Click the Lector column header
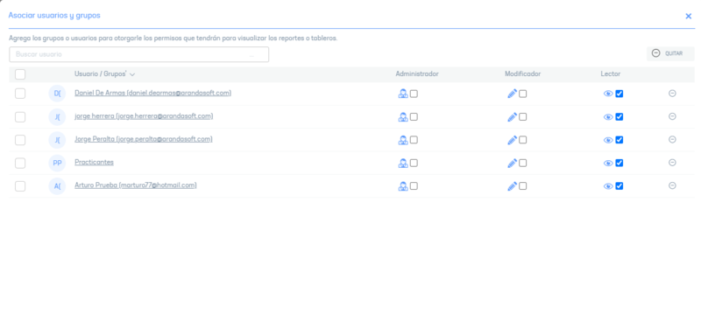Screen dimensions: 701x335 click(610, 74)
